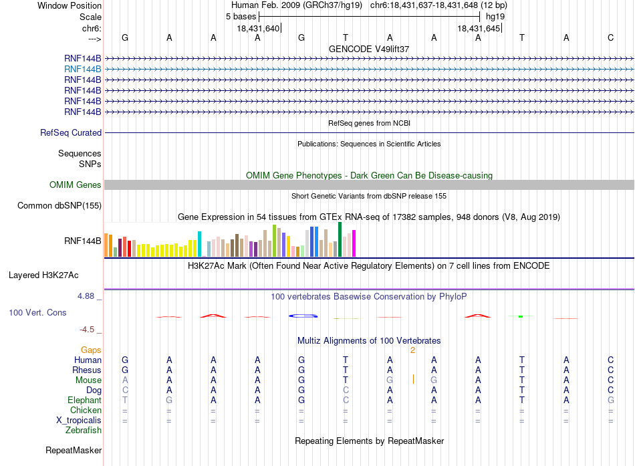This screenshot has width=635, height=466.
Task: Click the orange gap number 2 in Multiz
Action: click(x=412, y=350)
